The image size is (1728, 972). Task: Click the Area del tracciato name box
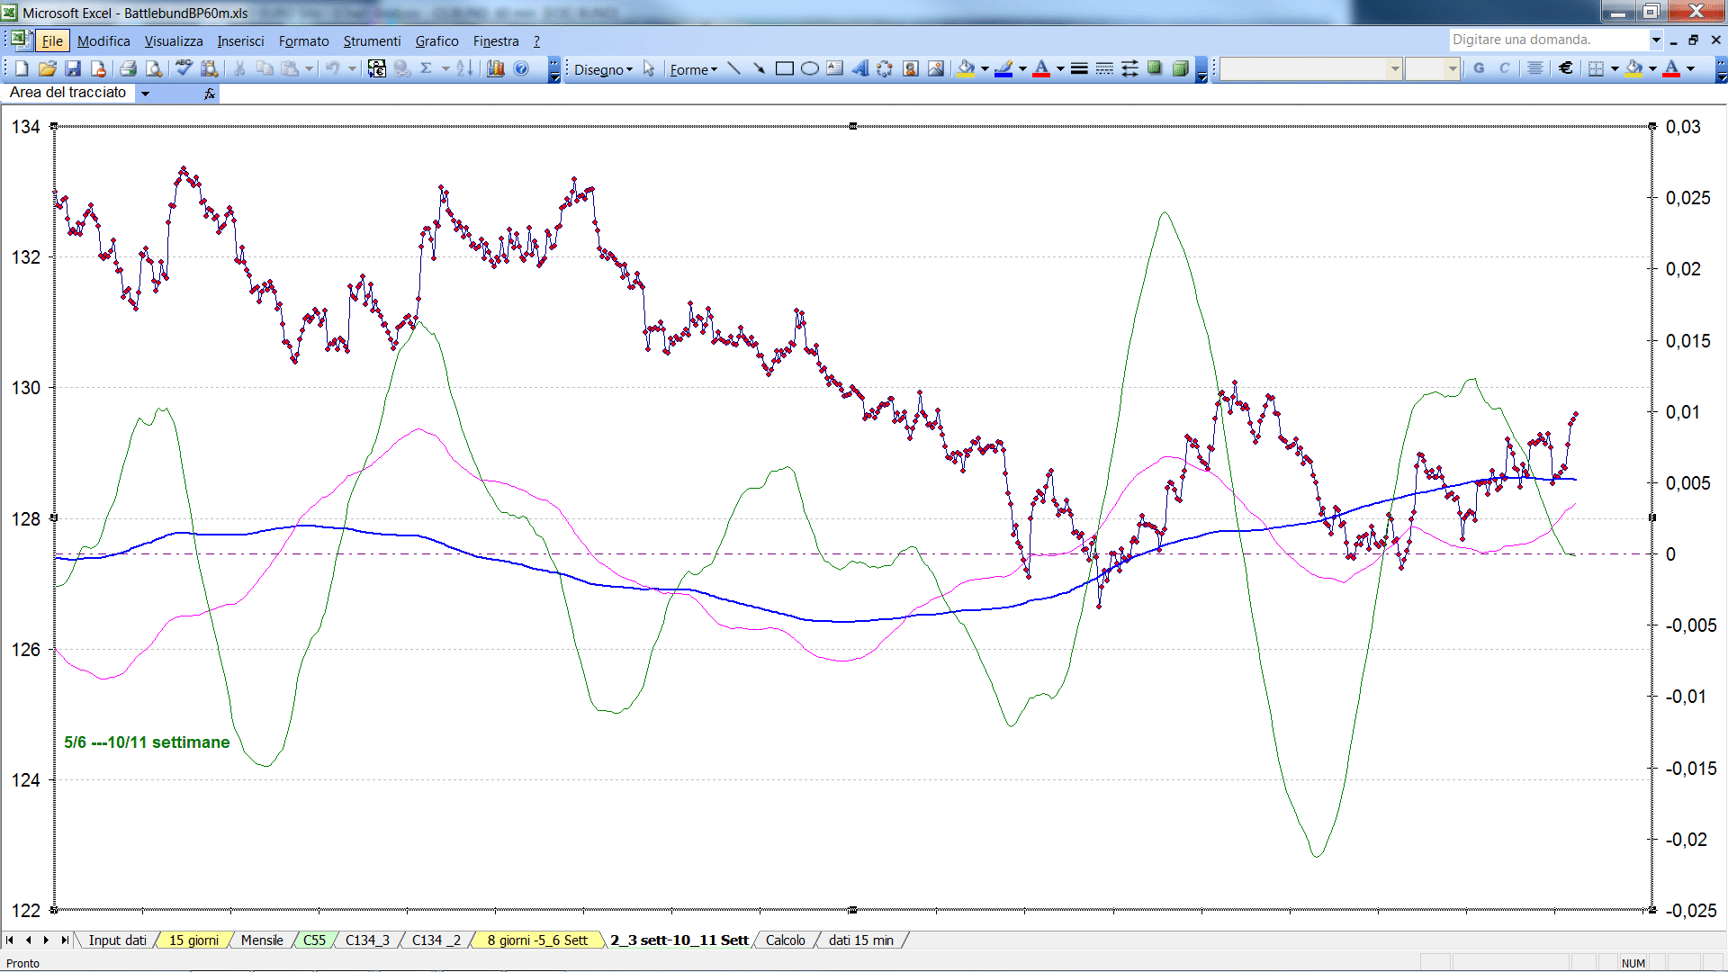(69, 93)
